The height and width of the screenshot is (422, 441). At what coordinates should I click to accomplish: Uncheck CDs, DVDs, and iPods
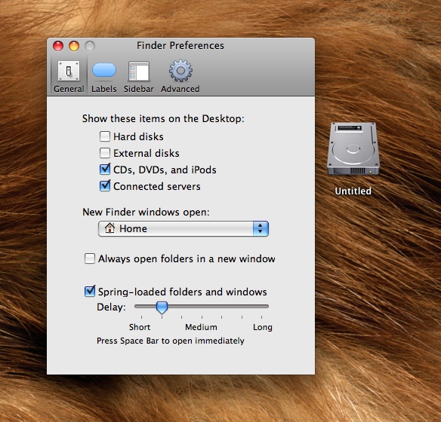(x=105, y=170)
